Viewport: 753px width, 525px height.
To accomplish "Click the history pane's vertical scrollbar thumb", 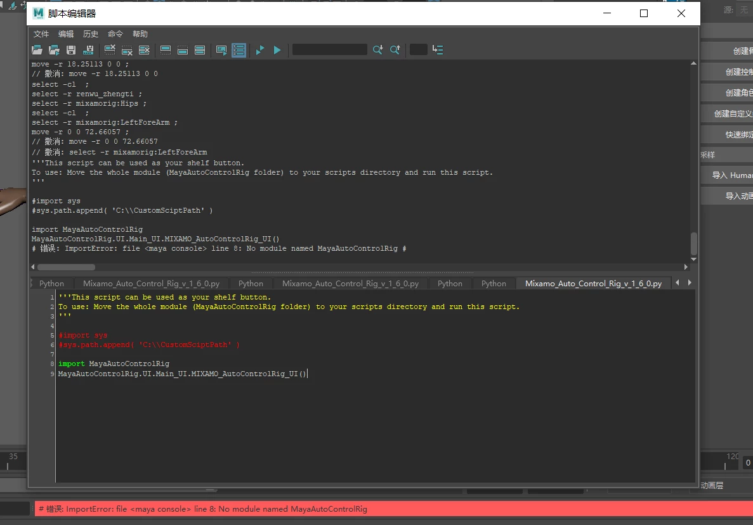I will 693,244.
